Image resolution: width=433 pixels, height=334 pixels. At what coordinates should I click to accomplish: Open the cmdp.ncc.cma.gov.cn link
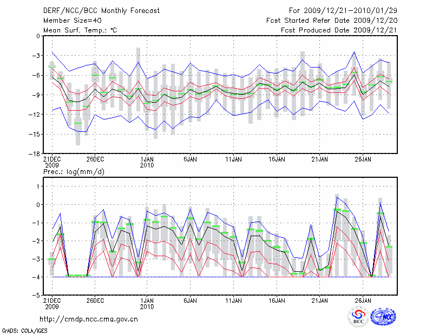(x=89, y=319)
